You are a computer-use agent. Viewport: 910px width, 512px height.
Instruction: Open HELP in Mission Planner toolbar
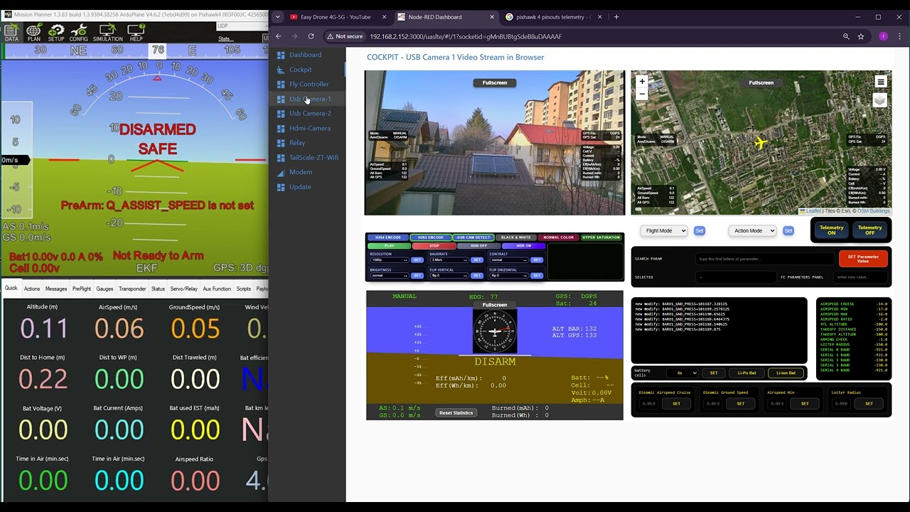click(x=136, y=32)
